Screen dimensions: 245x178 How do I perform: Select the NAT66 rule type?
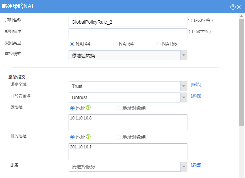point(159,44)
